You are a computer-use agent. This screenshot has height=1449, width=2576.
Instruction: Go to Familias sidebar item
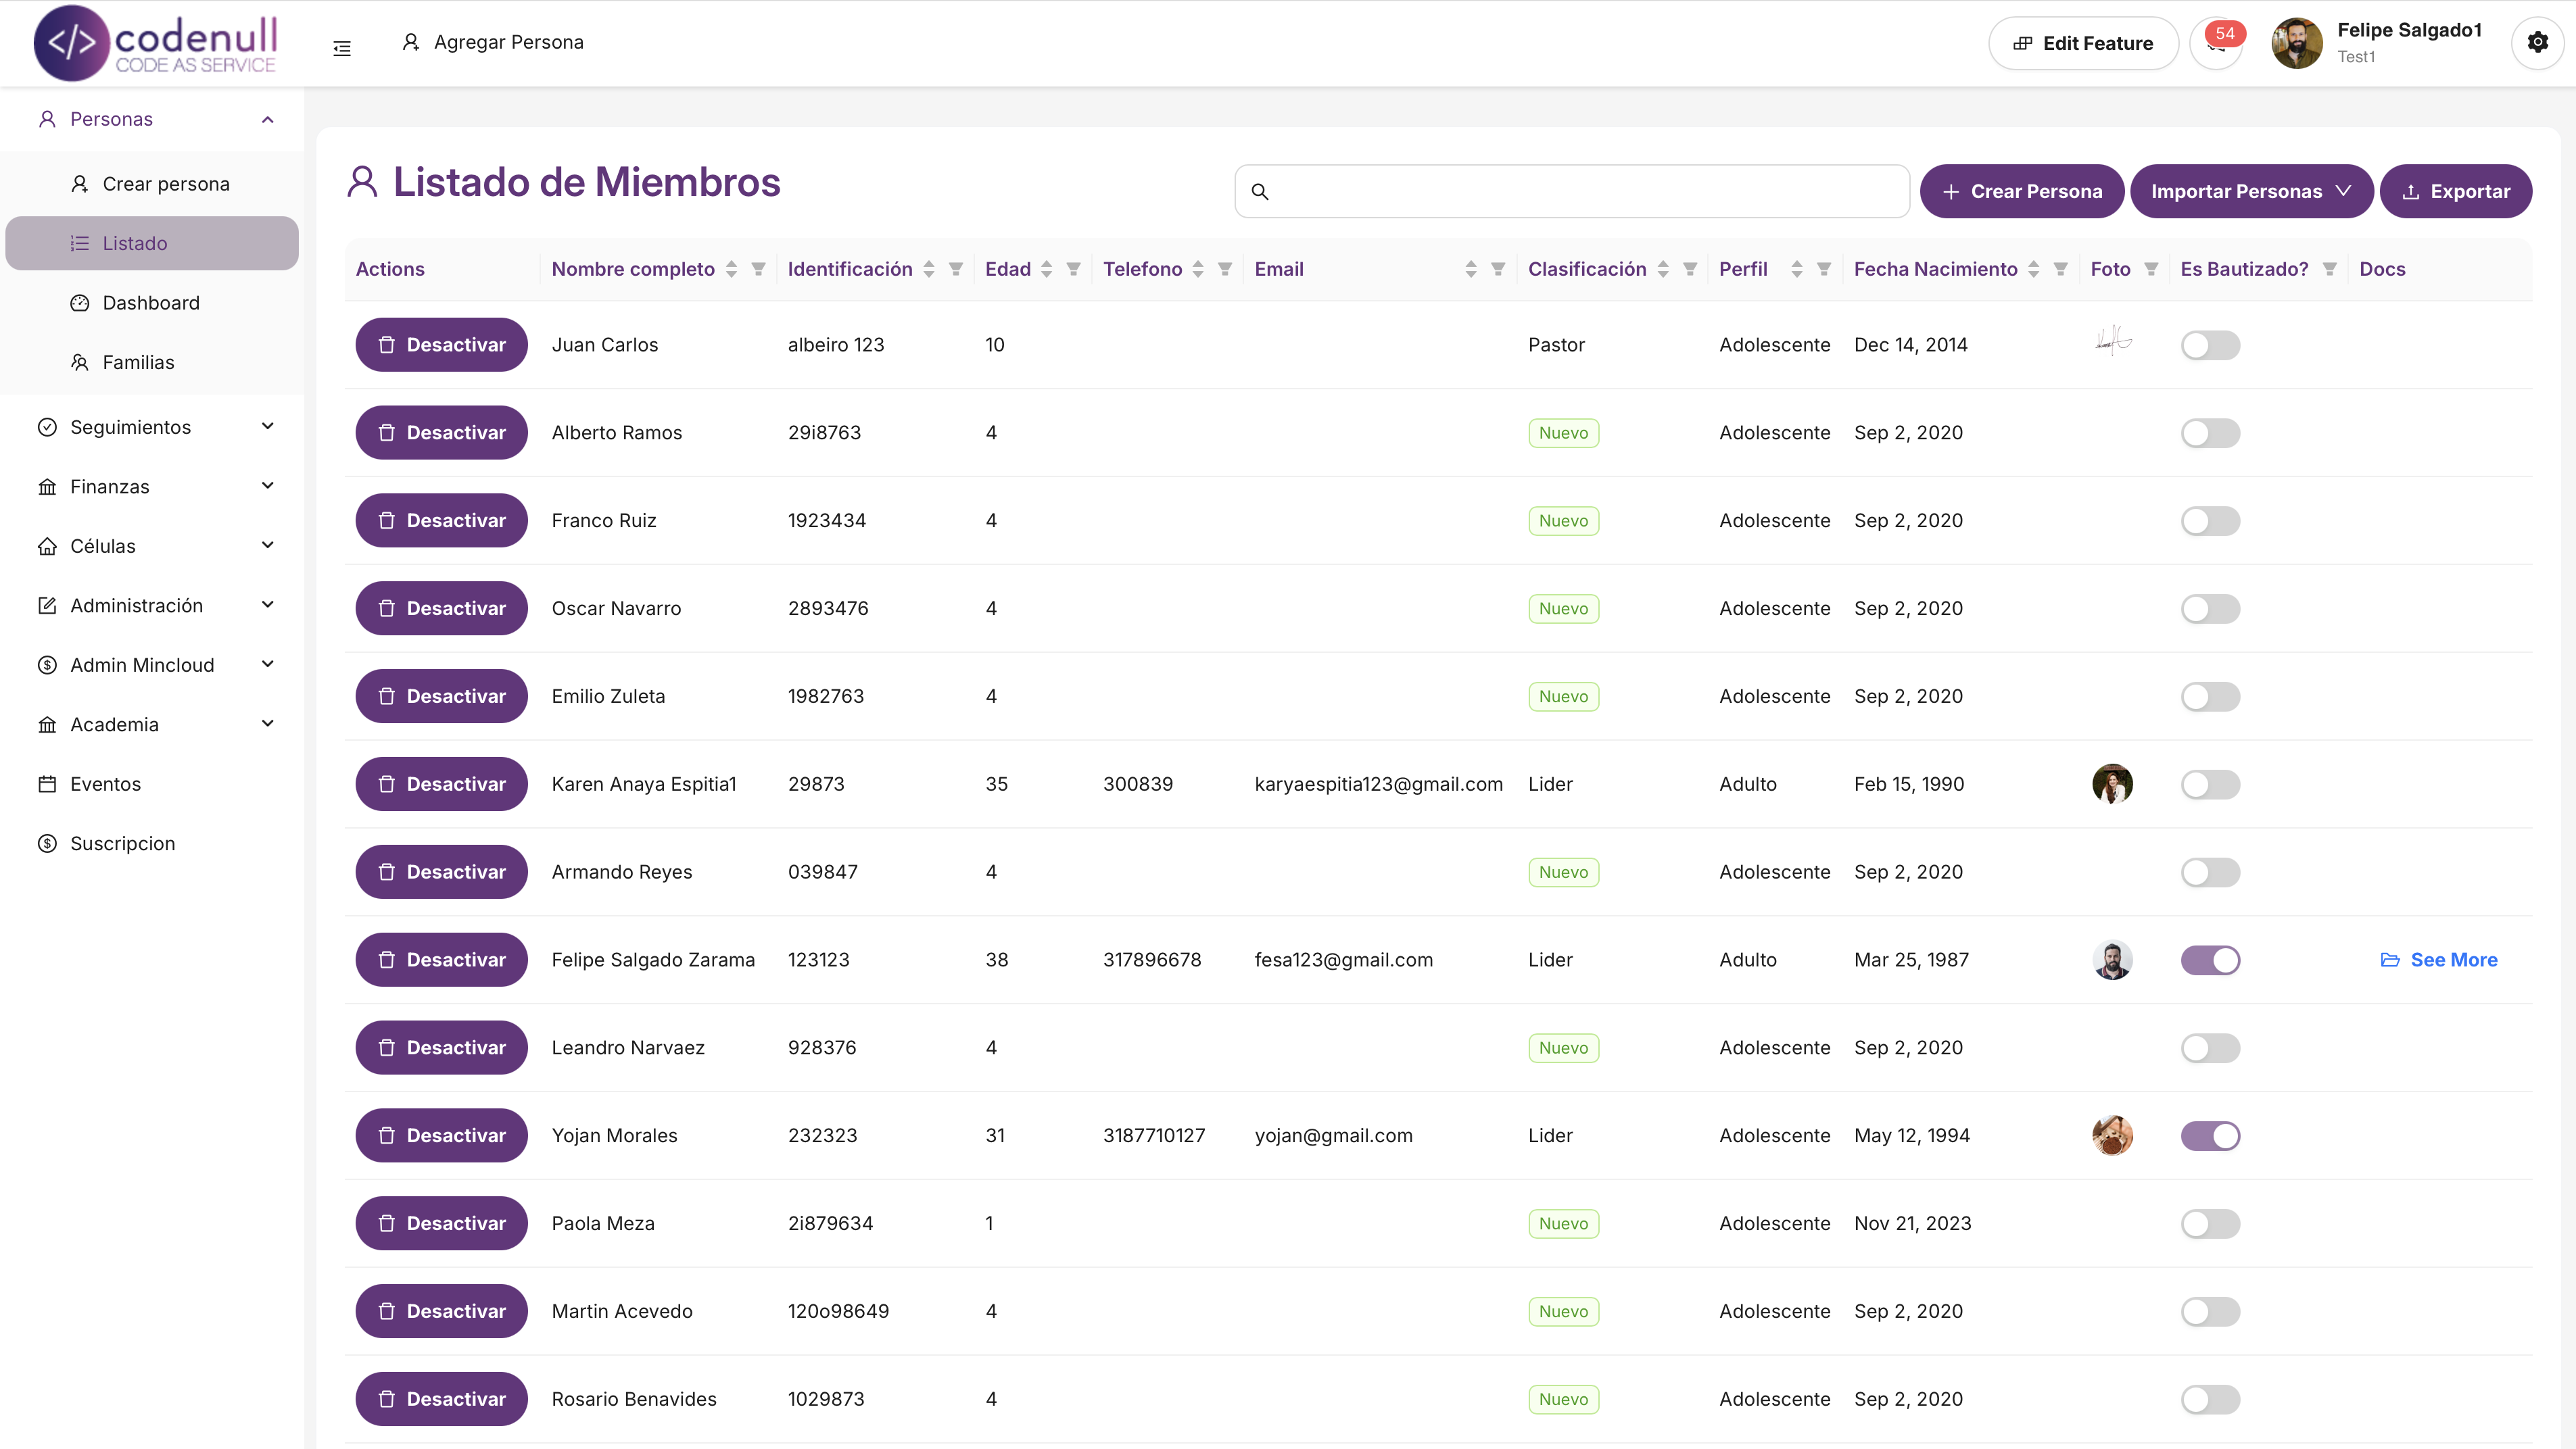click(138, 363)
